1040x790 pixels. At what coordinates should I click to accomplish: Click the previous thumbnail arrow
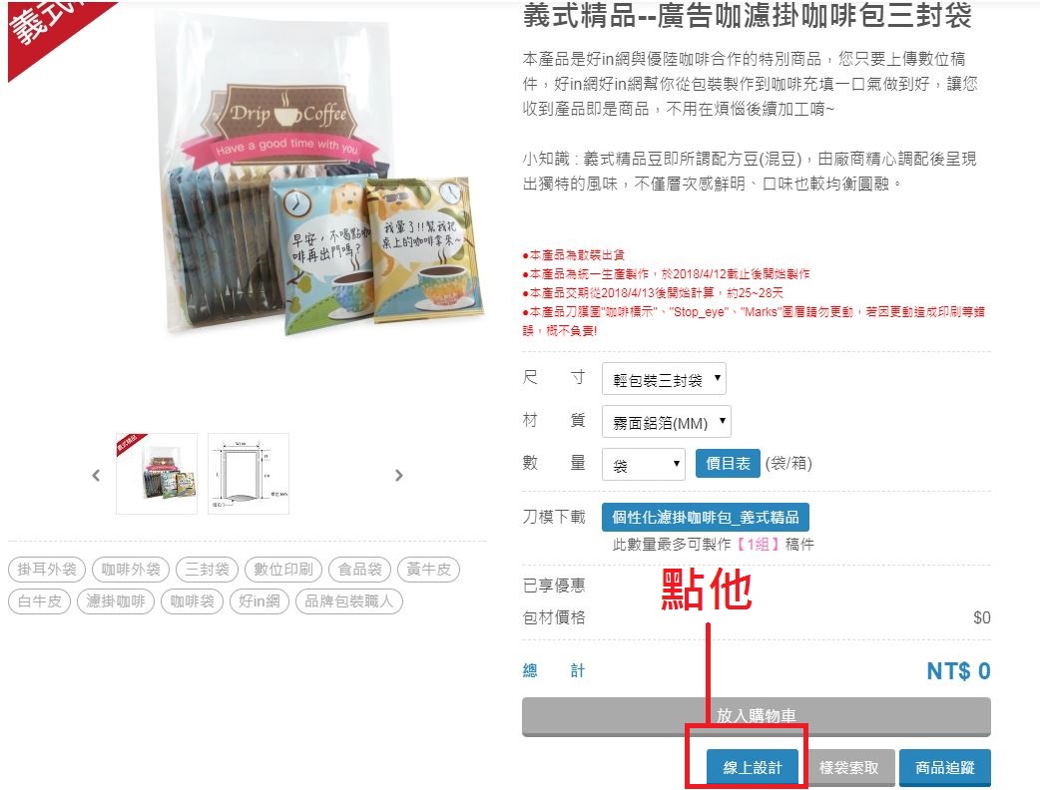pyautogui.click(x=96, y=475)
